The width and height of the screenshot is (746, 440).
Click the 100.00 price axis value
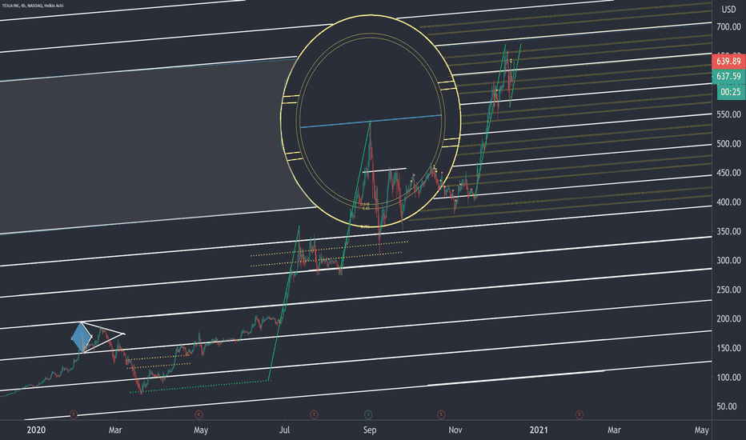(729, 378)
